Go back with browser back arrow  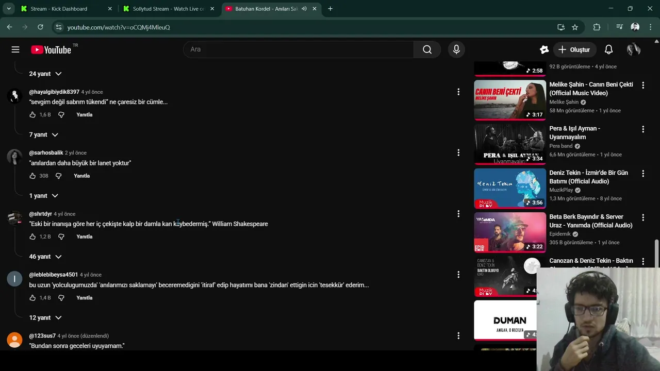click(x=9, y=27)
